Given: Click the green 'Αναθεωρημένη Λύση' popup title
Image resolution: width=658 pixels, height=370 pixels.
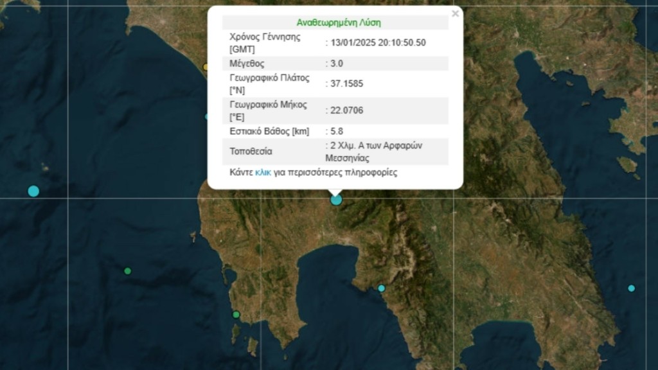Looking at the screenshot, I should [339, 22].
